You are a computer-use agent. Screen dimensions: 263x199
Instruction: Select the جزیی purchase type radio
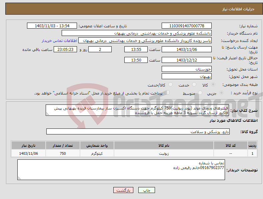(x=221, y=93)
